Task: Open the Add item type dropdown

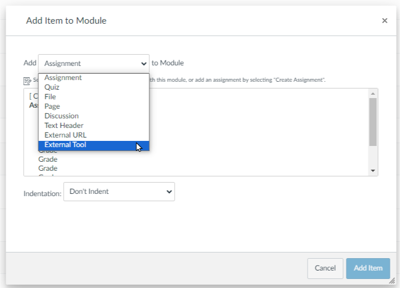Action: coord(94,63)
